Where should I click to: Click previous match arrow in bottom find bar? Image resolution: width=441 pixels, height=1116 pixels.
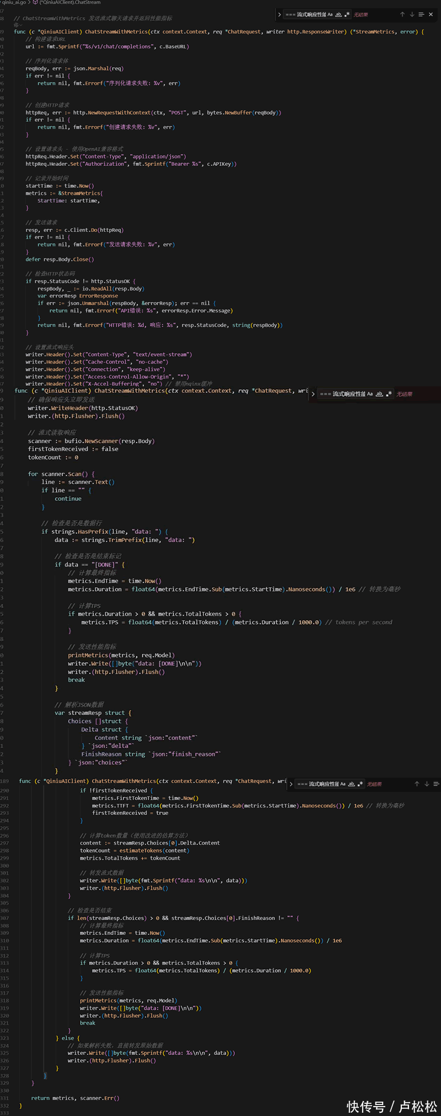[417, 784]
